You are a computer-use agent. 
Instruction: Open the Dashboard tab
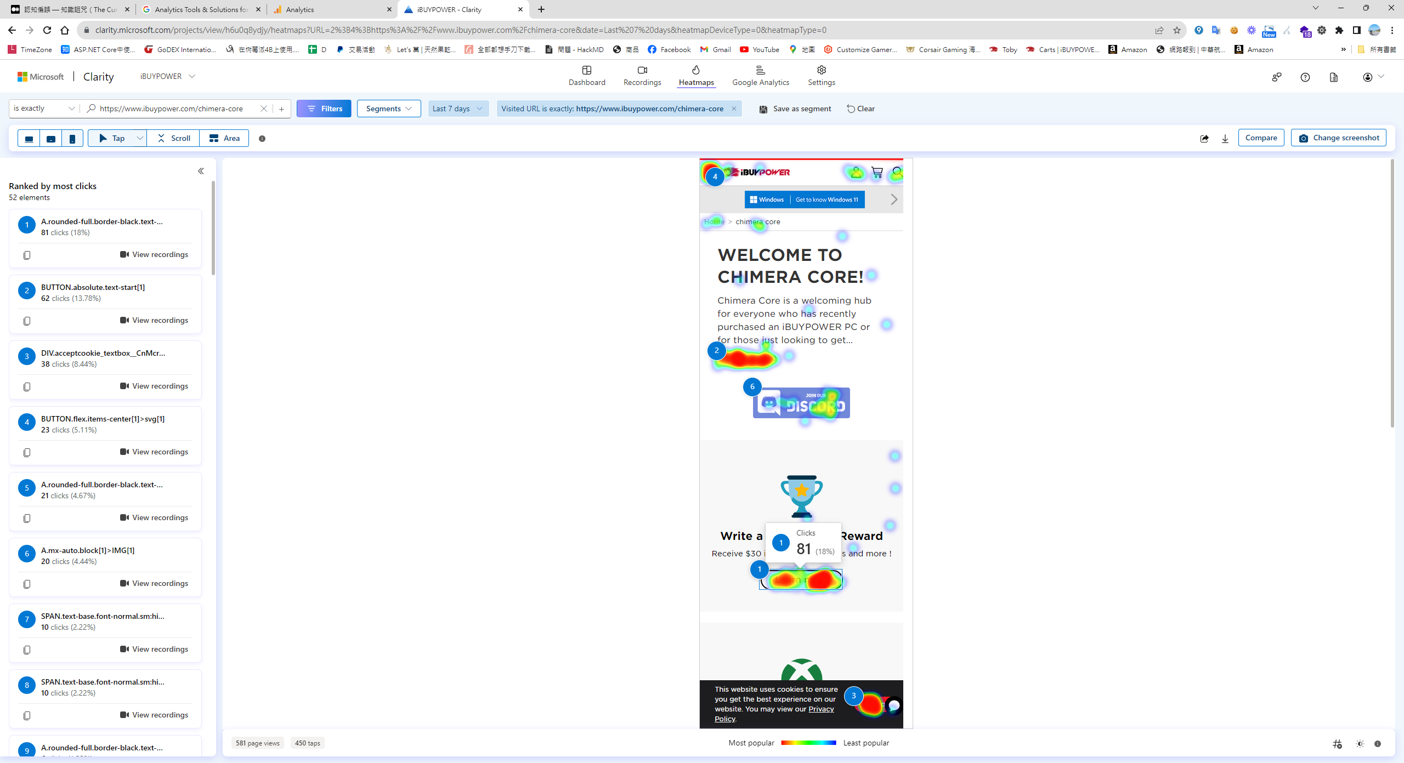coord(586,76)
